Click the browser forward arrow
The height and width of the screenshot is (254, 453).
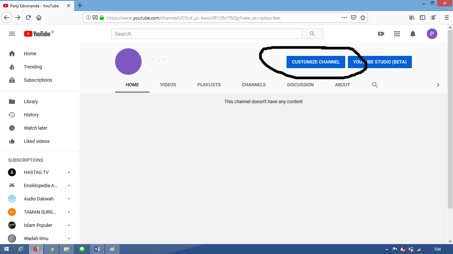18,18
